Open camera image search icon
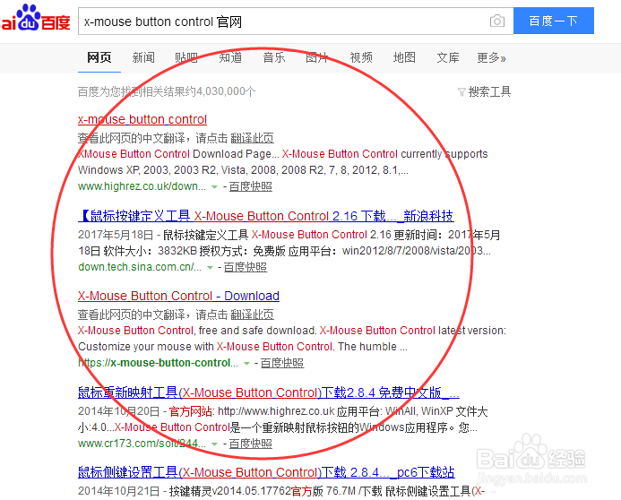 pos(497,21)
